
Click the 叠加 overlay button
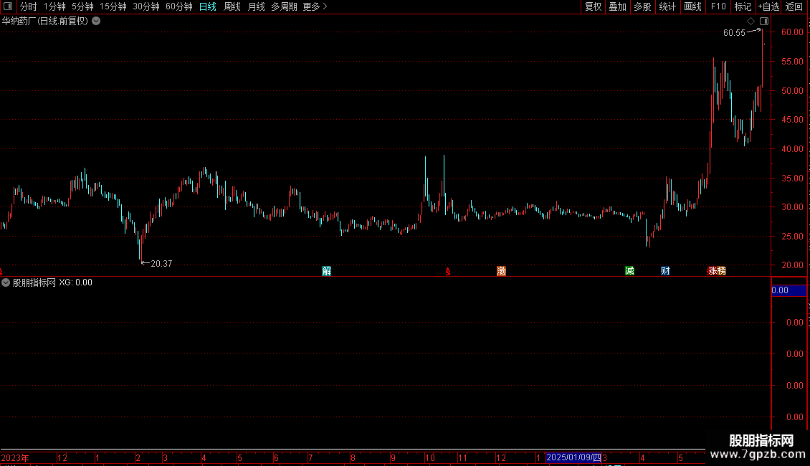tap(617, 6)
